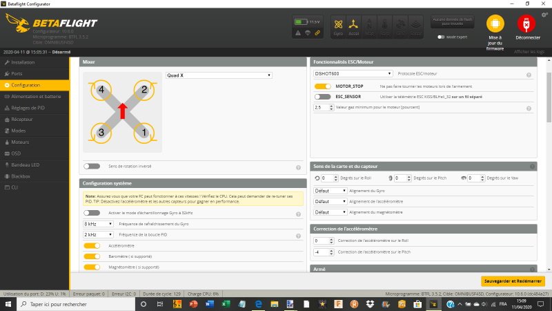Open the 8 kHz gyro frequency dropdown

point(99,224)
